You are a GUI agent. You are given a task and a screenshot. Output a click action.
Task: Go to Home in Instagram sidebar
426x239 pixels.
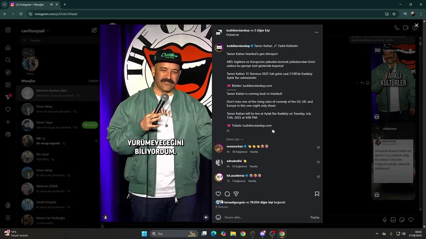(x=8, y=47)
